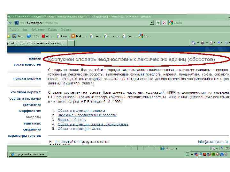The height and width of the screenshot is (172, 230).
Task: Click the Home icon in the command bar
Action: coord(194,43)
